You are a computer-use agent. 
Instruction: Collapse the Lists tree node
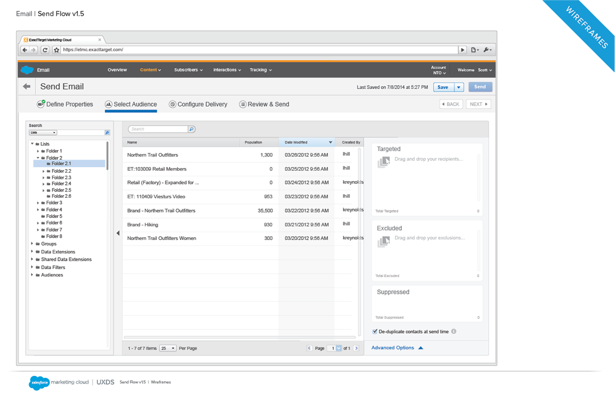[32, 144]
